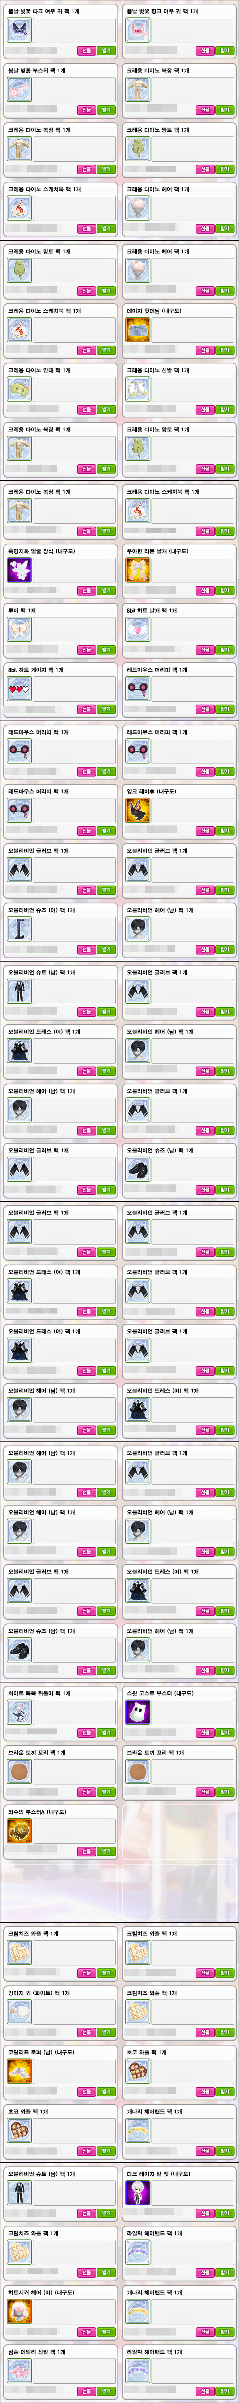Viewport: 239px width, 2403px height.
Task: Select the 스윗 고스트 부스터 ghost icon
Action: coord(137,1712)
